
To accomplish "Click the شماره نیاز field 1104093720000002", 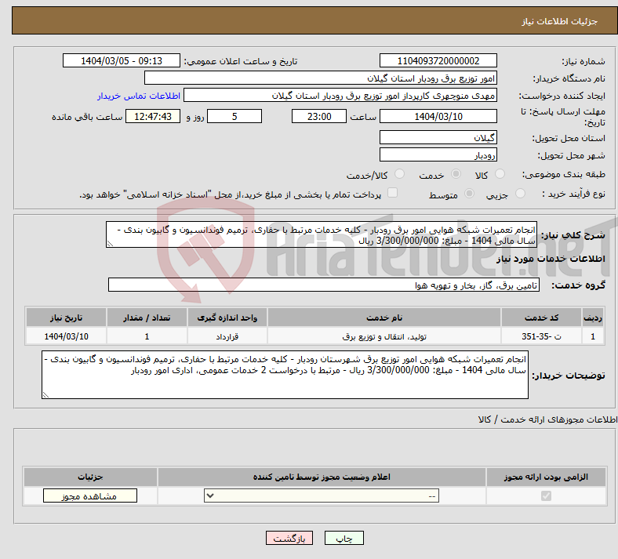I will tap(438, 60).
